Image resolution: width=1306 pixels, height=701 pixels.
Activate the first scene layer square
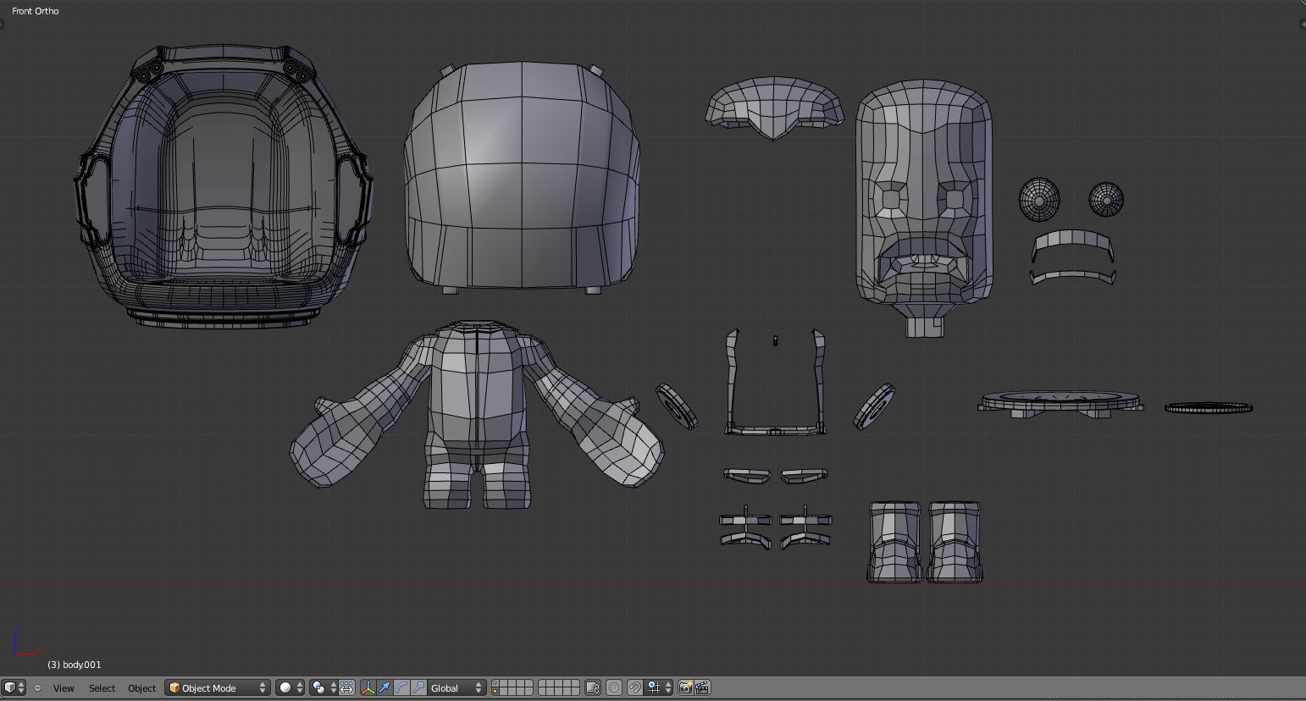pyautogui.click(x=496, y=684)
